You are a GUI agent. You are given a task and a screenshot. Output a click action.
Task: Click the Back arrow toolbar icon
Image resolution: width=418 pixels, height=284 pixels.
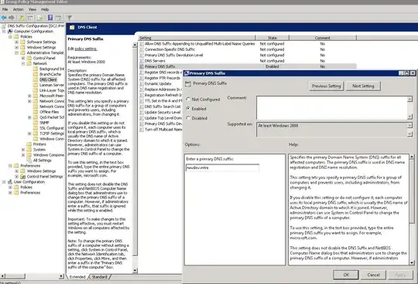4,18
